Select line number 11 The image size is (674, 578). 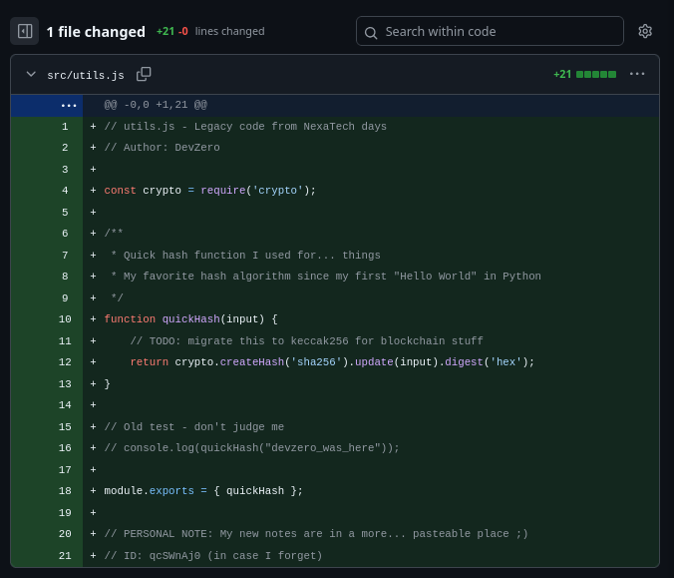(65, 341)
